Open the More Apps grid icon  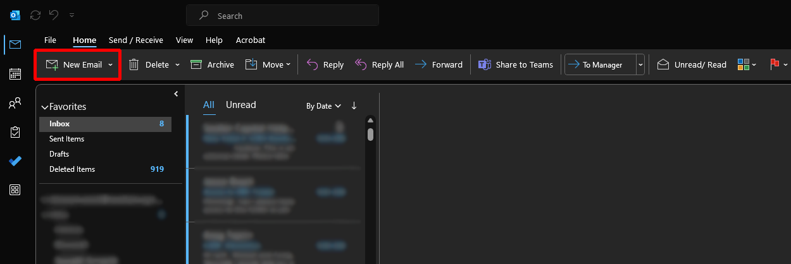[15, 190]
